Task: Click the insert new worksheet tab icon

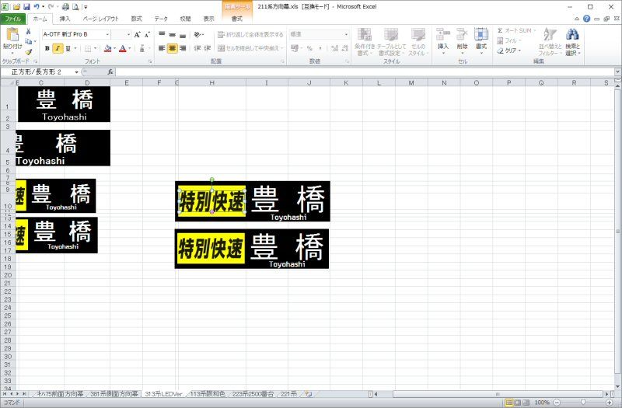Action: (x=309, y=394)
